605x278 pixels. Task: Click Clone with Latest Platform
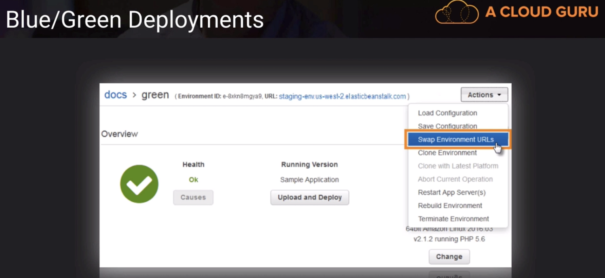tap(458, 166)
